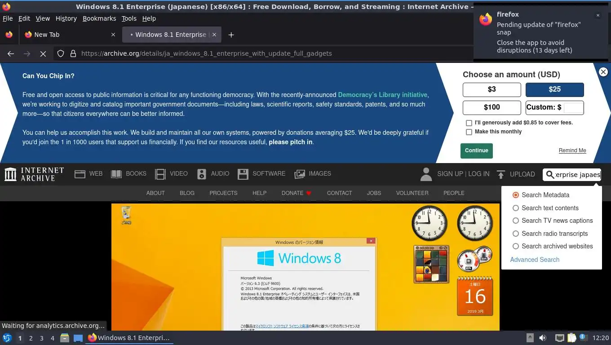Open the Software section icon
The height and width of the screenshot is (345, 611).
click(x=243, y=174)
